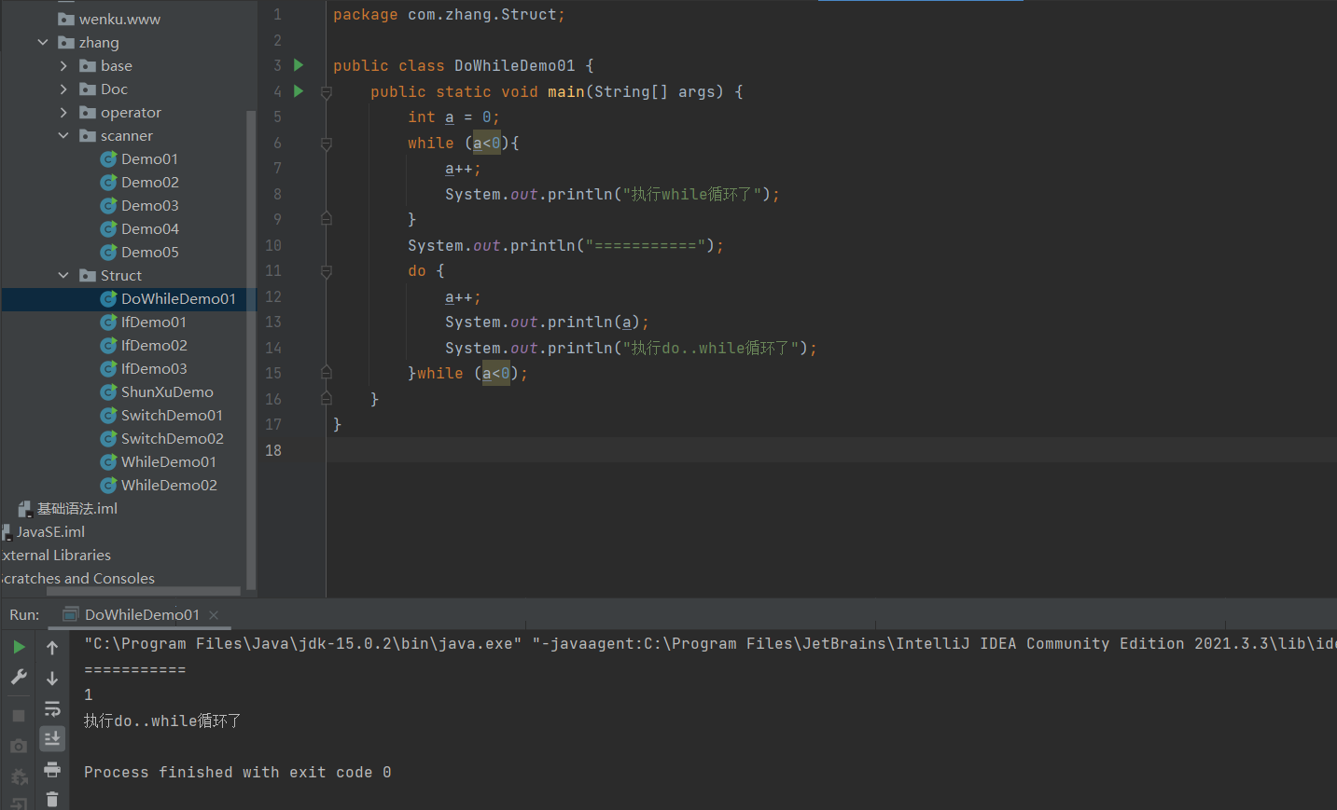Click "Process finished with exit code 0" text
Viewport: 1337px width, 810px height.
point(237,773)
